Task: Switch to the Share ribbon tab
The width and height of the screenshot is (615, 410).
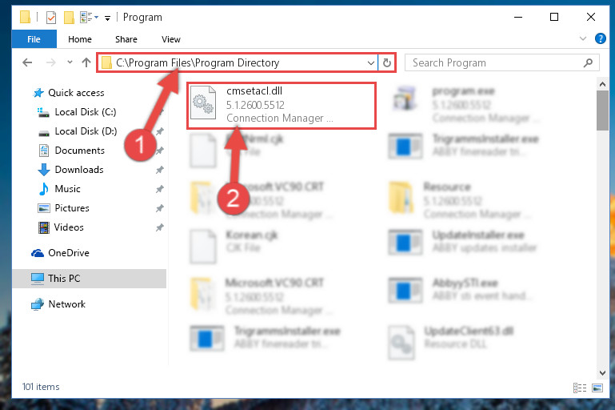Action: [126, 39]
